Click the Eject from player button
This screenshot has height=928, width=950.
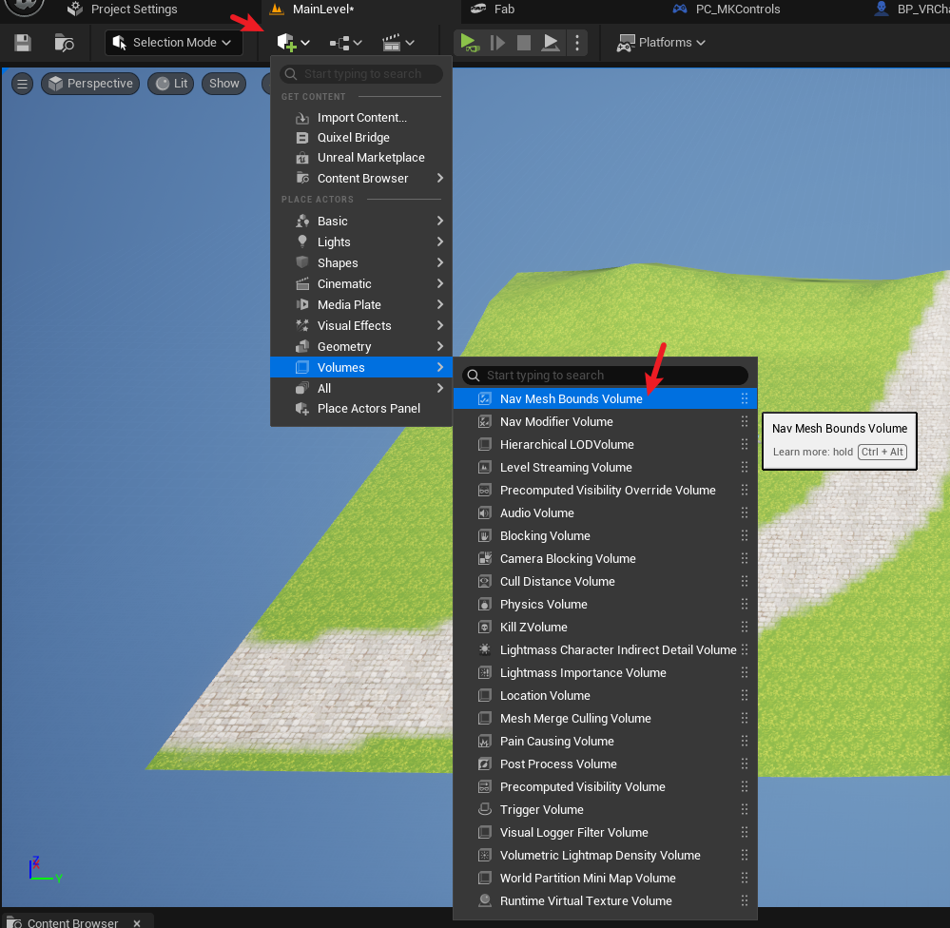550,43
